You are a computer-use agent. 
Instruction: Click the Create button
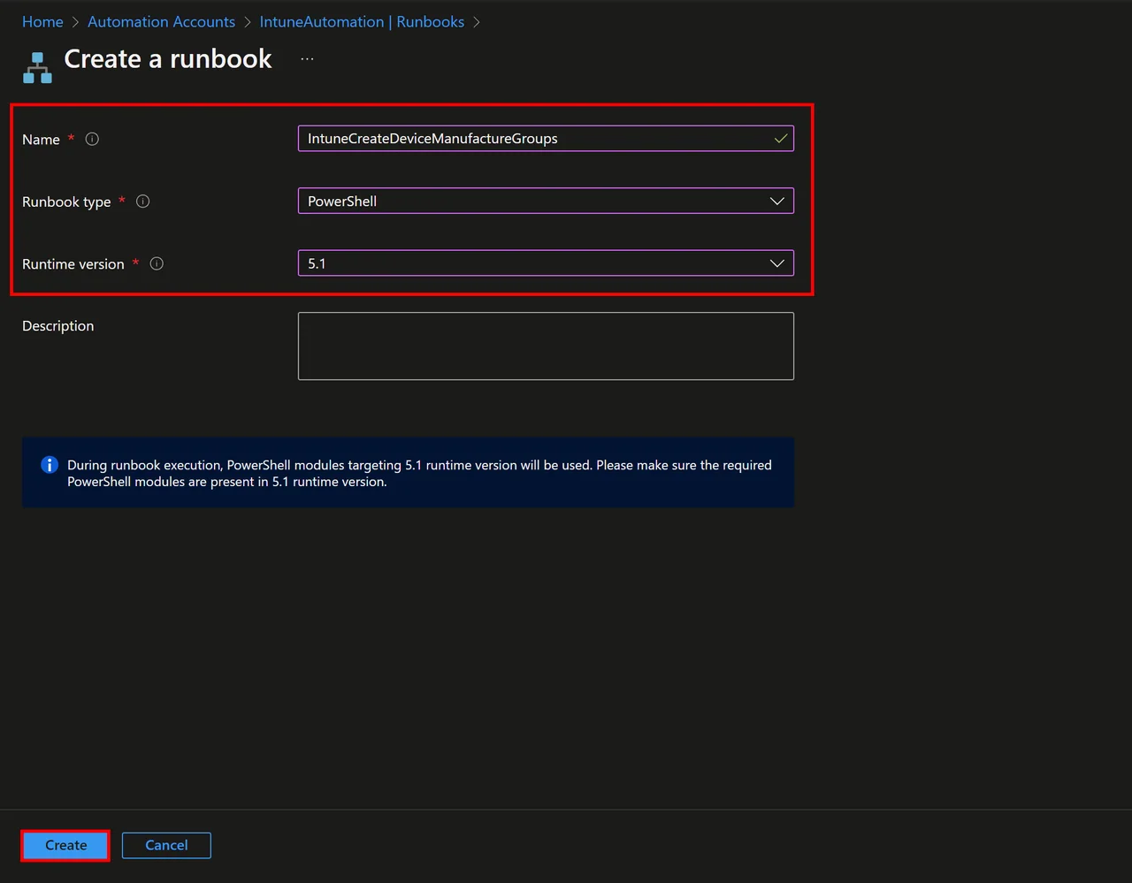pyautogui.click(x=65, y=845)
